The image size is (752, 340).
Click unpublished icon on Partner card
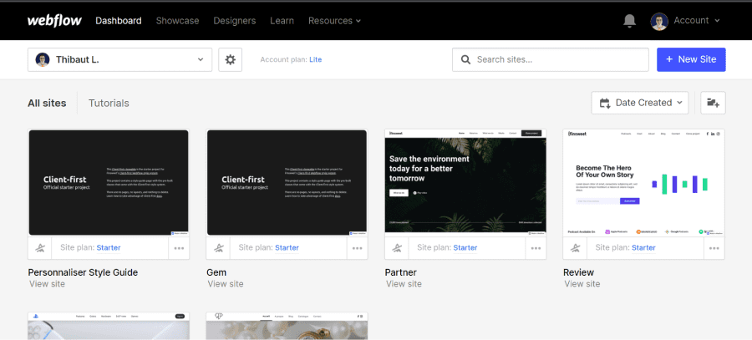(x=397, y=248)
